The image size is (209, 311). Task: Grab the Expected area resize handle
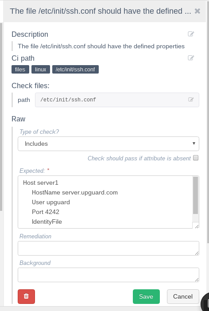[x=197, y=226]
